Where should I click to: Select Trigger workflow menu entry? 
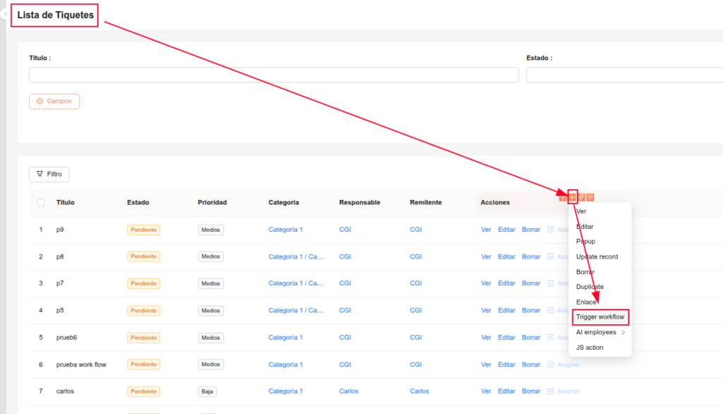[600, 317]
